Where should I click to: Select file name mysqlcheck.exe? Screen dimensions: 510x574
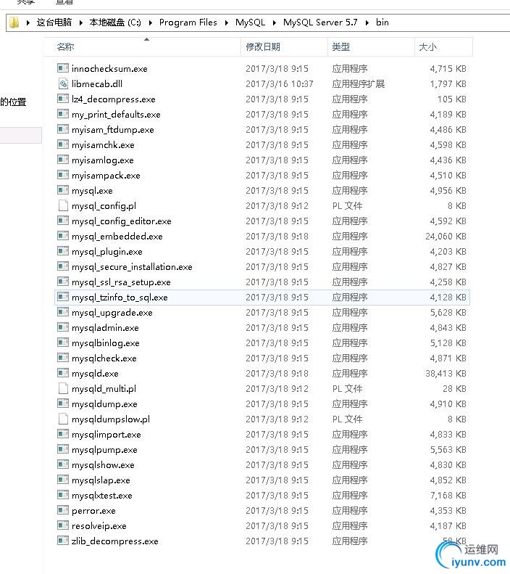(x=104, y=358)
